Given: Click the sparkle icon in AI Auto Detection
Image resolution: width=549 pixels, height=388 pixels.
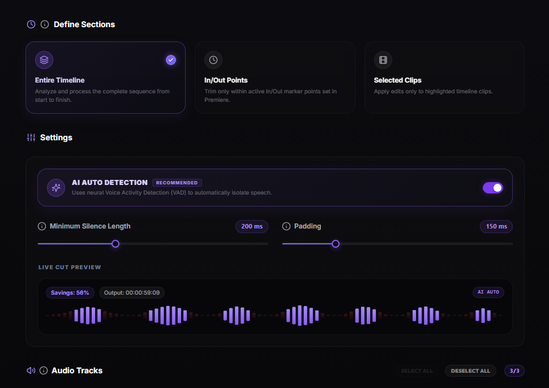Looking at the screenshot, I should pos(56,188).
